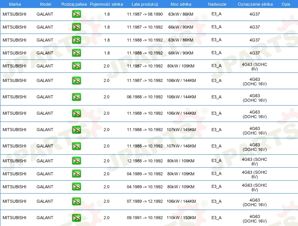The image size is (298, 226).
Task: Click E3_A in the 107kW / 145KM row
Action: 216,130
